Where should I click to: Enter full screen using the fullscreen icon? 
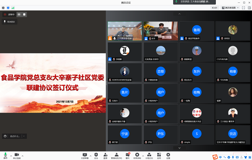[x=244, y=8]
